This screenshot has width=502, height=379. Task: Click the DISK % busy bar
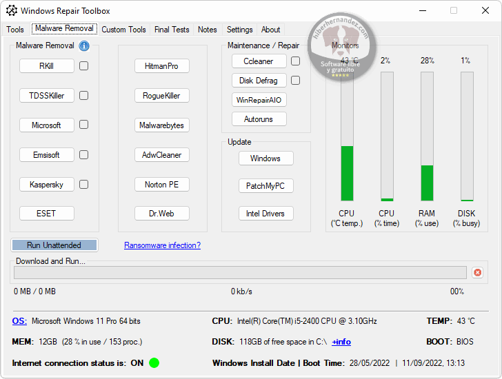point(467,136)
